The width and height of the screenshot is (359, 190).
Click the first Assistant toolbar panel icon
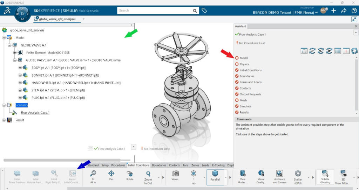(x=304, y=51)
